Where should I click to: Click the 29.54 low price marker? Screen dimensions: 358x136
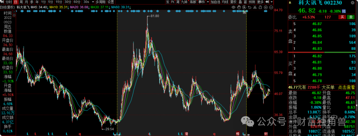tap(109, 129)
